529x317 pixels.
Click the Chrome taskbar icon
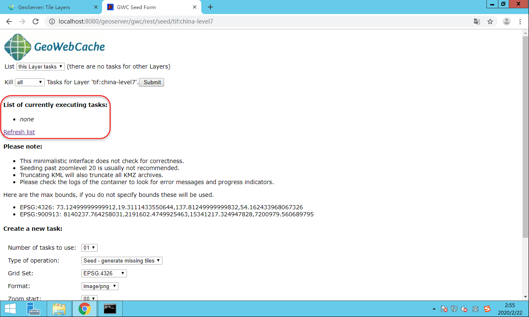coord(84,309)
